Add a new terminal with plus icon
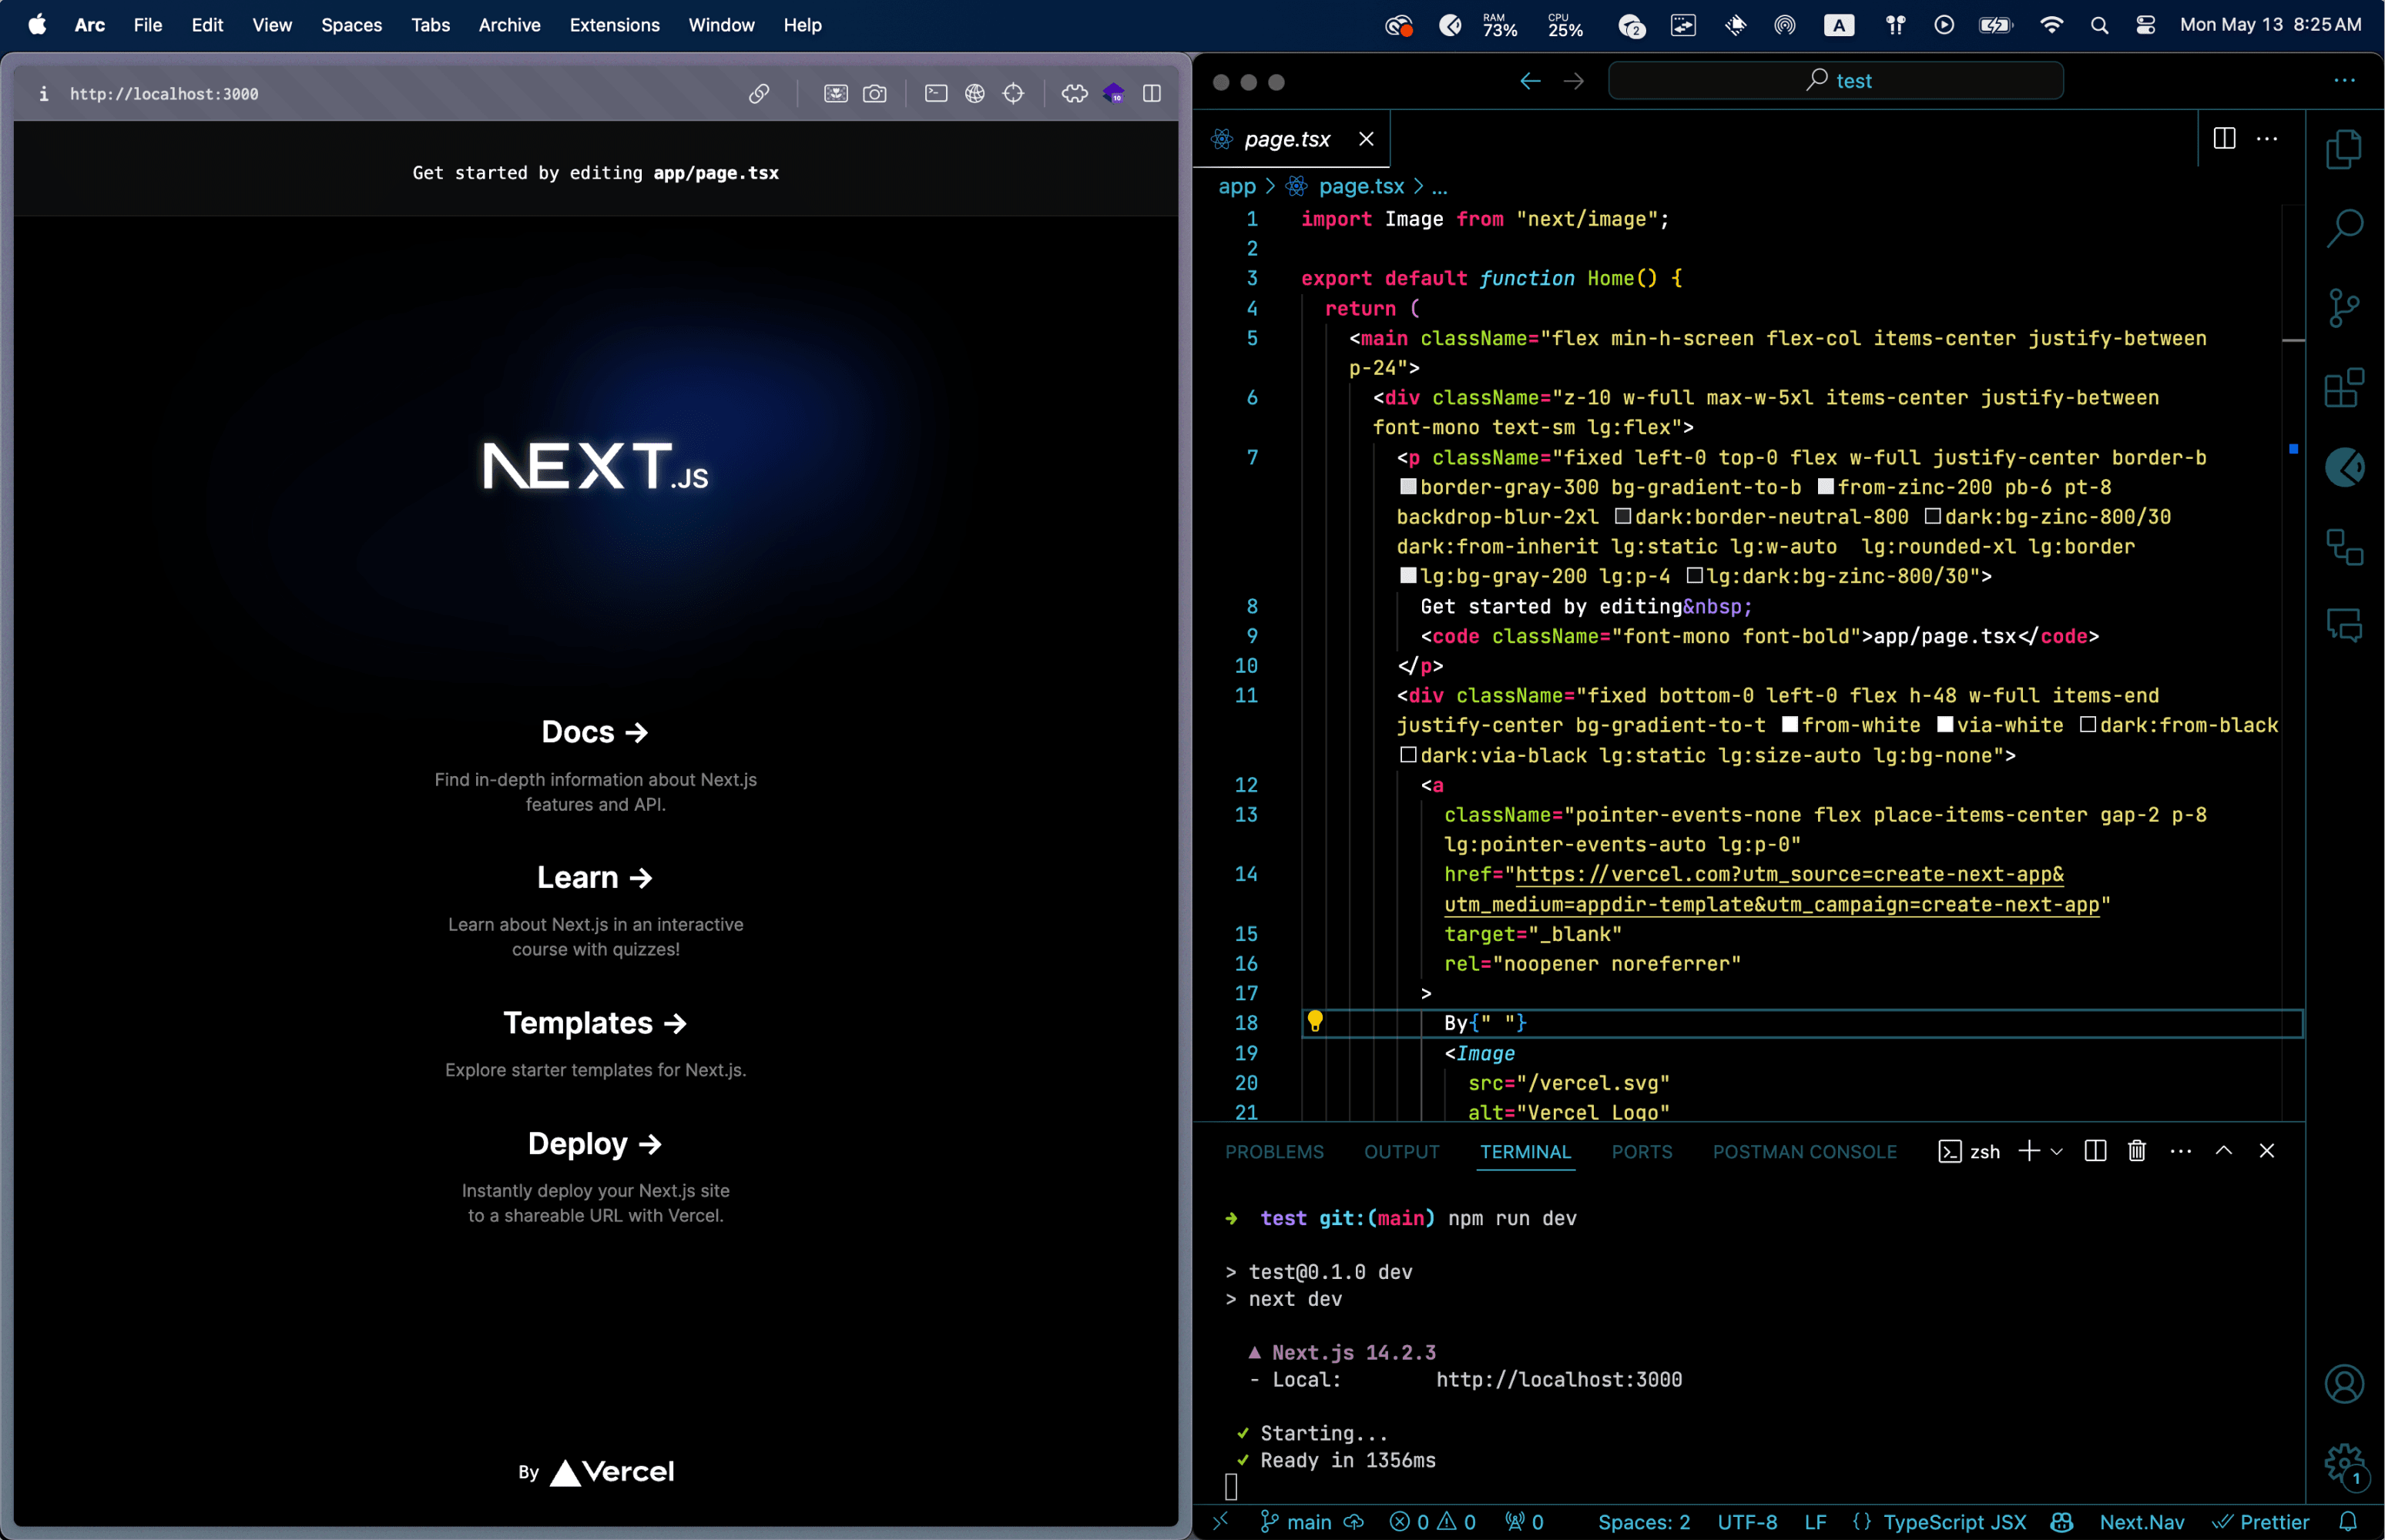 (x=2029, y=1151)
